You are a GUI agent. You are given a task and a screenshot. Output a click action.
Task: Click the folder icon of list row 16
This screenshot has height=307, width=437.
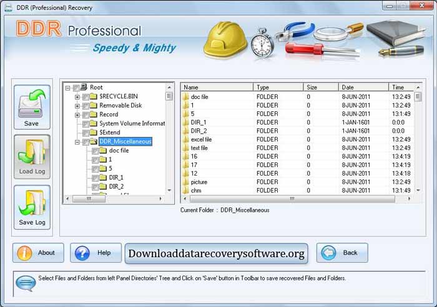coord(185,156)
